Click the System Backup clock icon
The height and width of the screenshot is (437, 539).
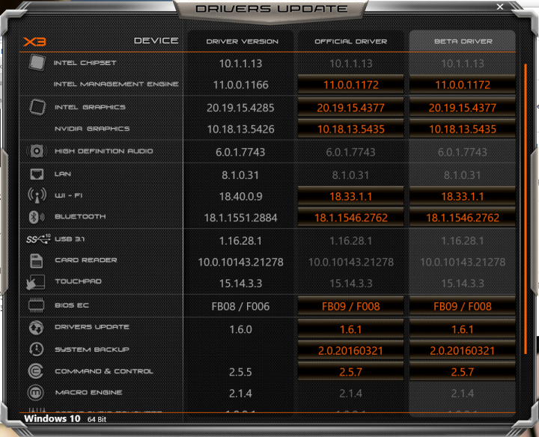tap(36, 349)
